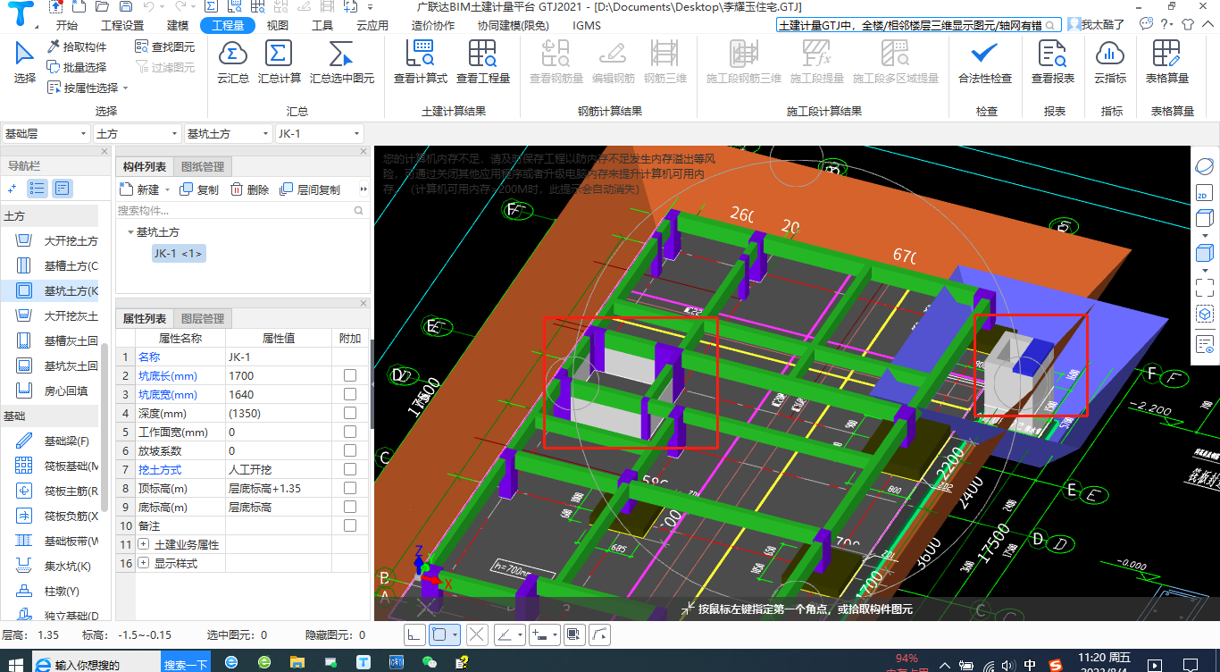Open 查看报表 report viewer

pos(1053,63)
